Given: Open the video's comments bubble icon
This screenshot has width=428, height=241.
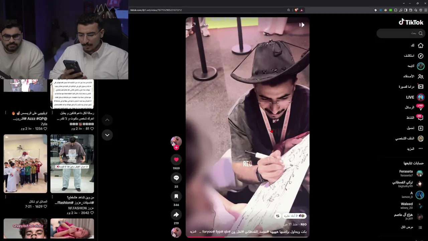Looking at the screenshot, I should coord(176,178).
